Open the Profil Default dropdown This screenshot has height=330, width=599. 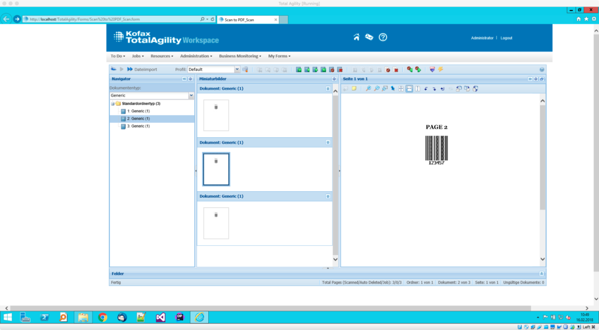[x=237, y=70]
